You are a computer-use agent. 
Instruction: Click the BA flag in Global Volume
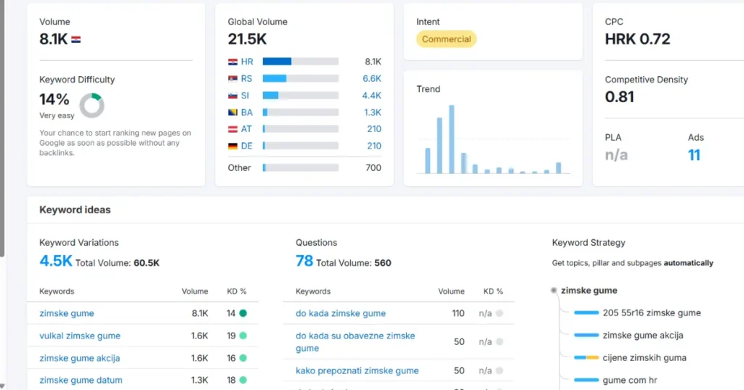click(x=233, y=112)
